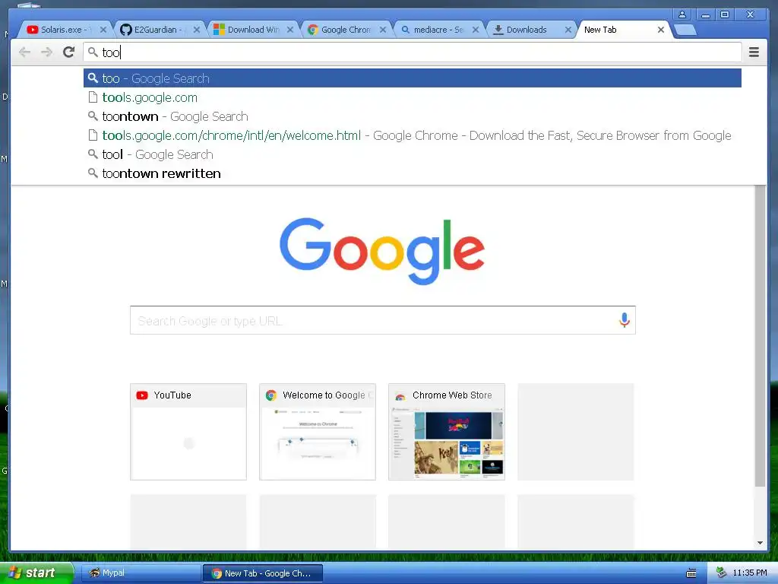Close the Google Chrome tab
This screenshot has height=584, width=778.
(x=383, y=30)
